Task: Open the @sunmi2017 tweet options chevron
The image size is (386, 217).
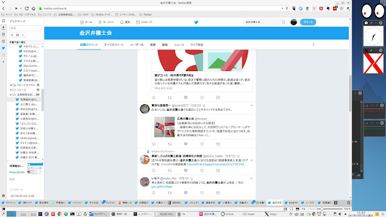Action: click(x=252, y=105)
